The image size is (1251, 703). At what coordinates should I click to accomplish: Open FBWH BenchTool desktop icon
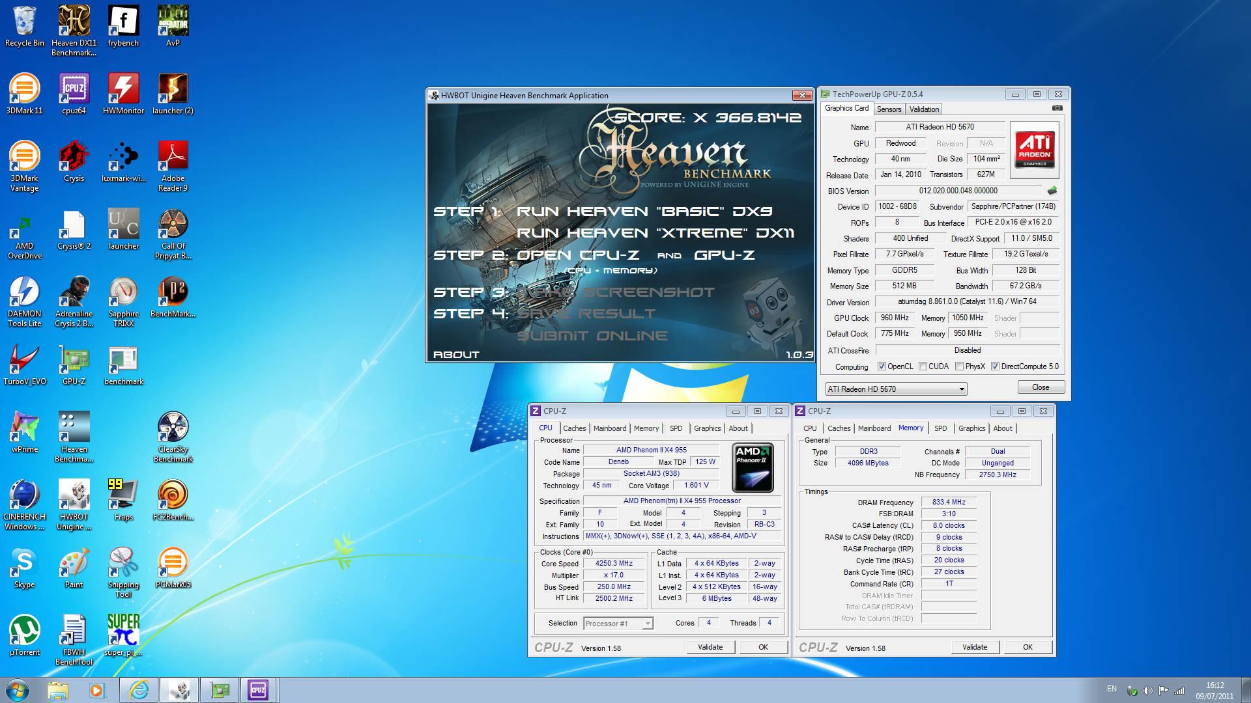click(74, 640)
